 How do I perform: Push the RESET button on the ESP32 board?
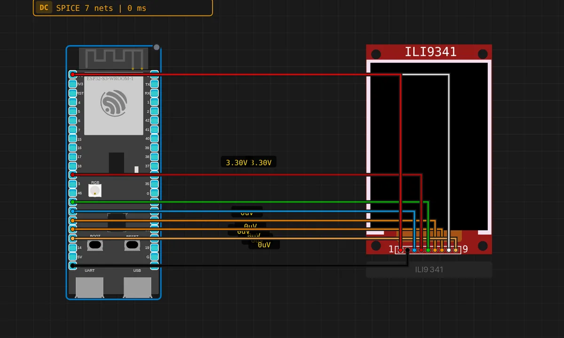132,245
